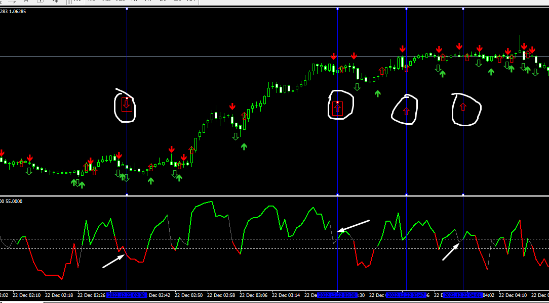The height and width of the screenshot is (303, 549).
Task: Click the solid green up arrow after 03:30
Action: [x=377, y=93]
